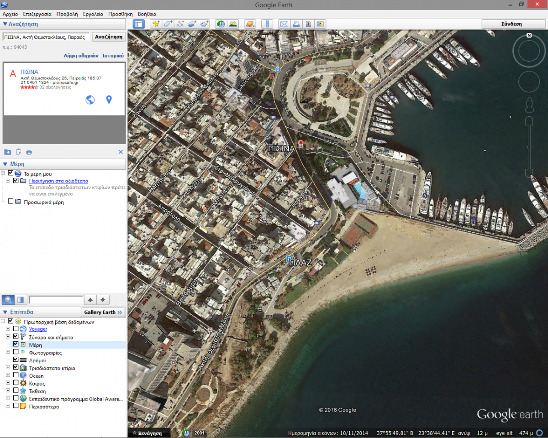
Task: Collapse the Επίπεδα panel header
Action: click(40, 312)
